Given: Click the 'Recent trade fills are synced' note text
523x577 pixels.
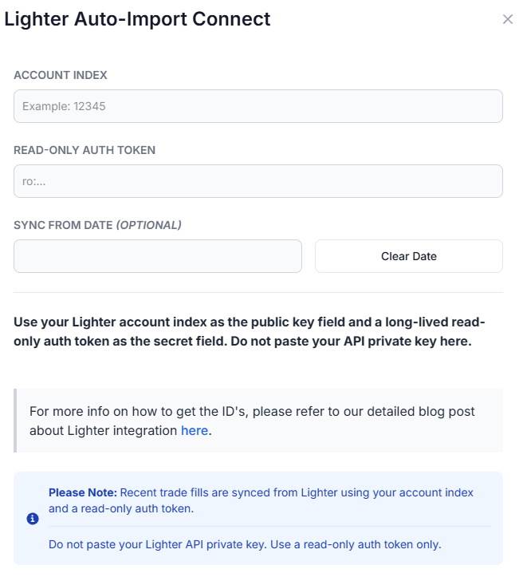Looking at the screenshot, I should point(297,492).
